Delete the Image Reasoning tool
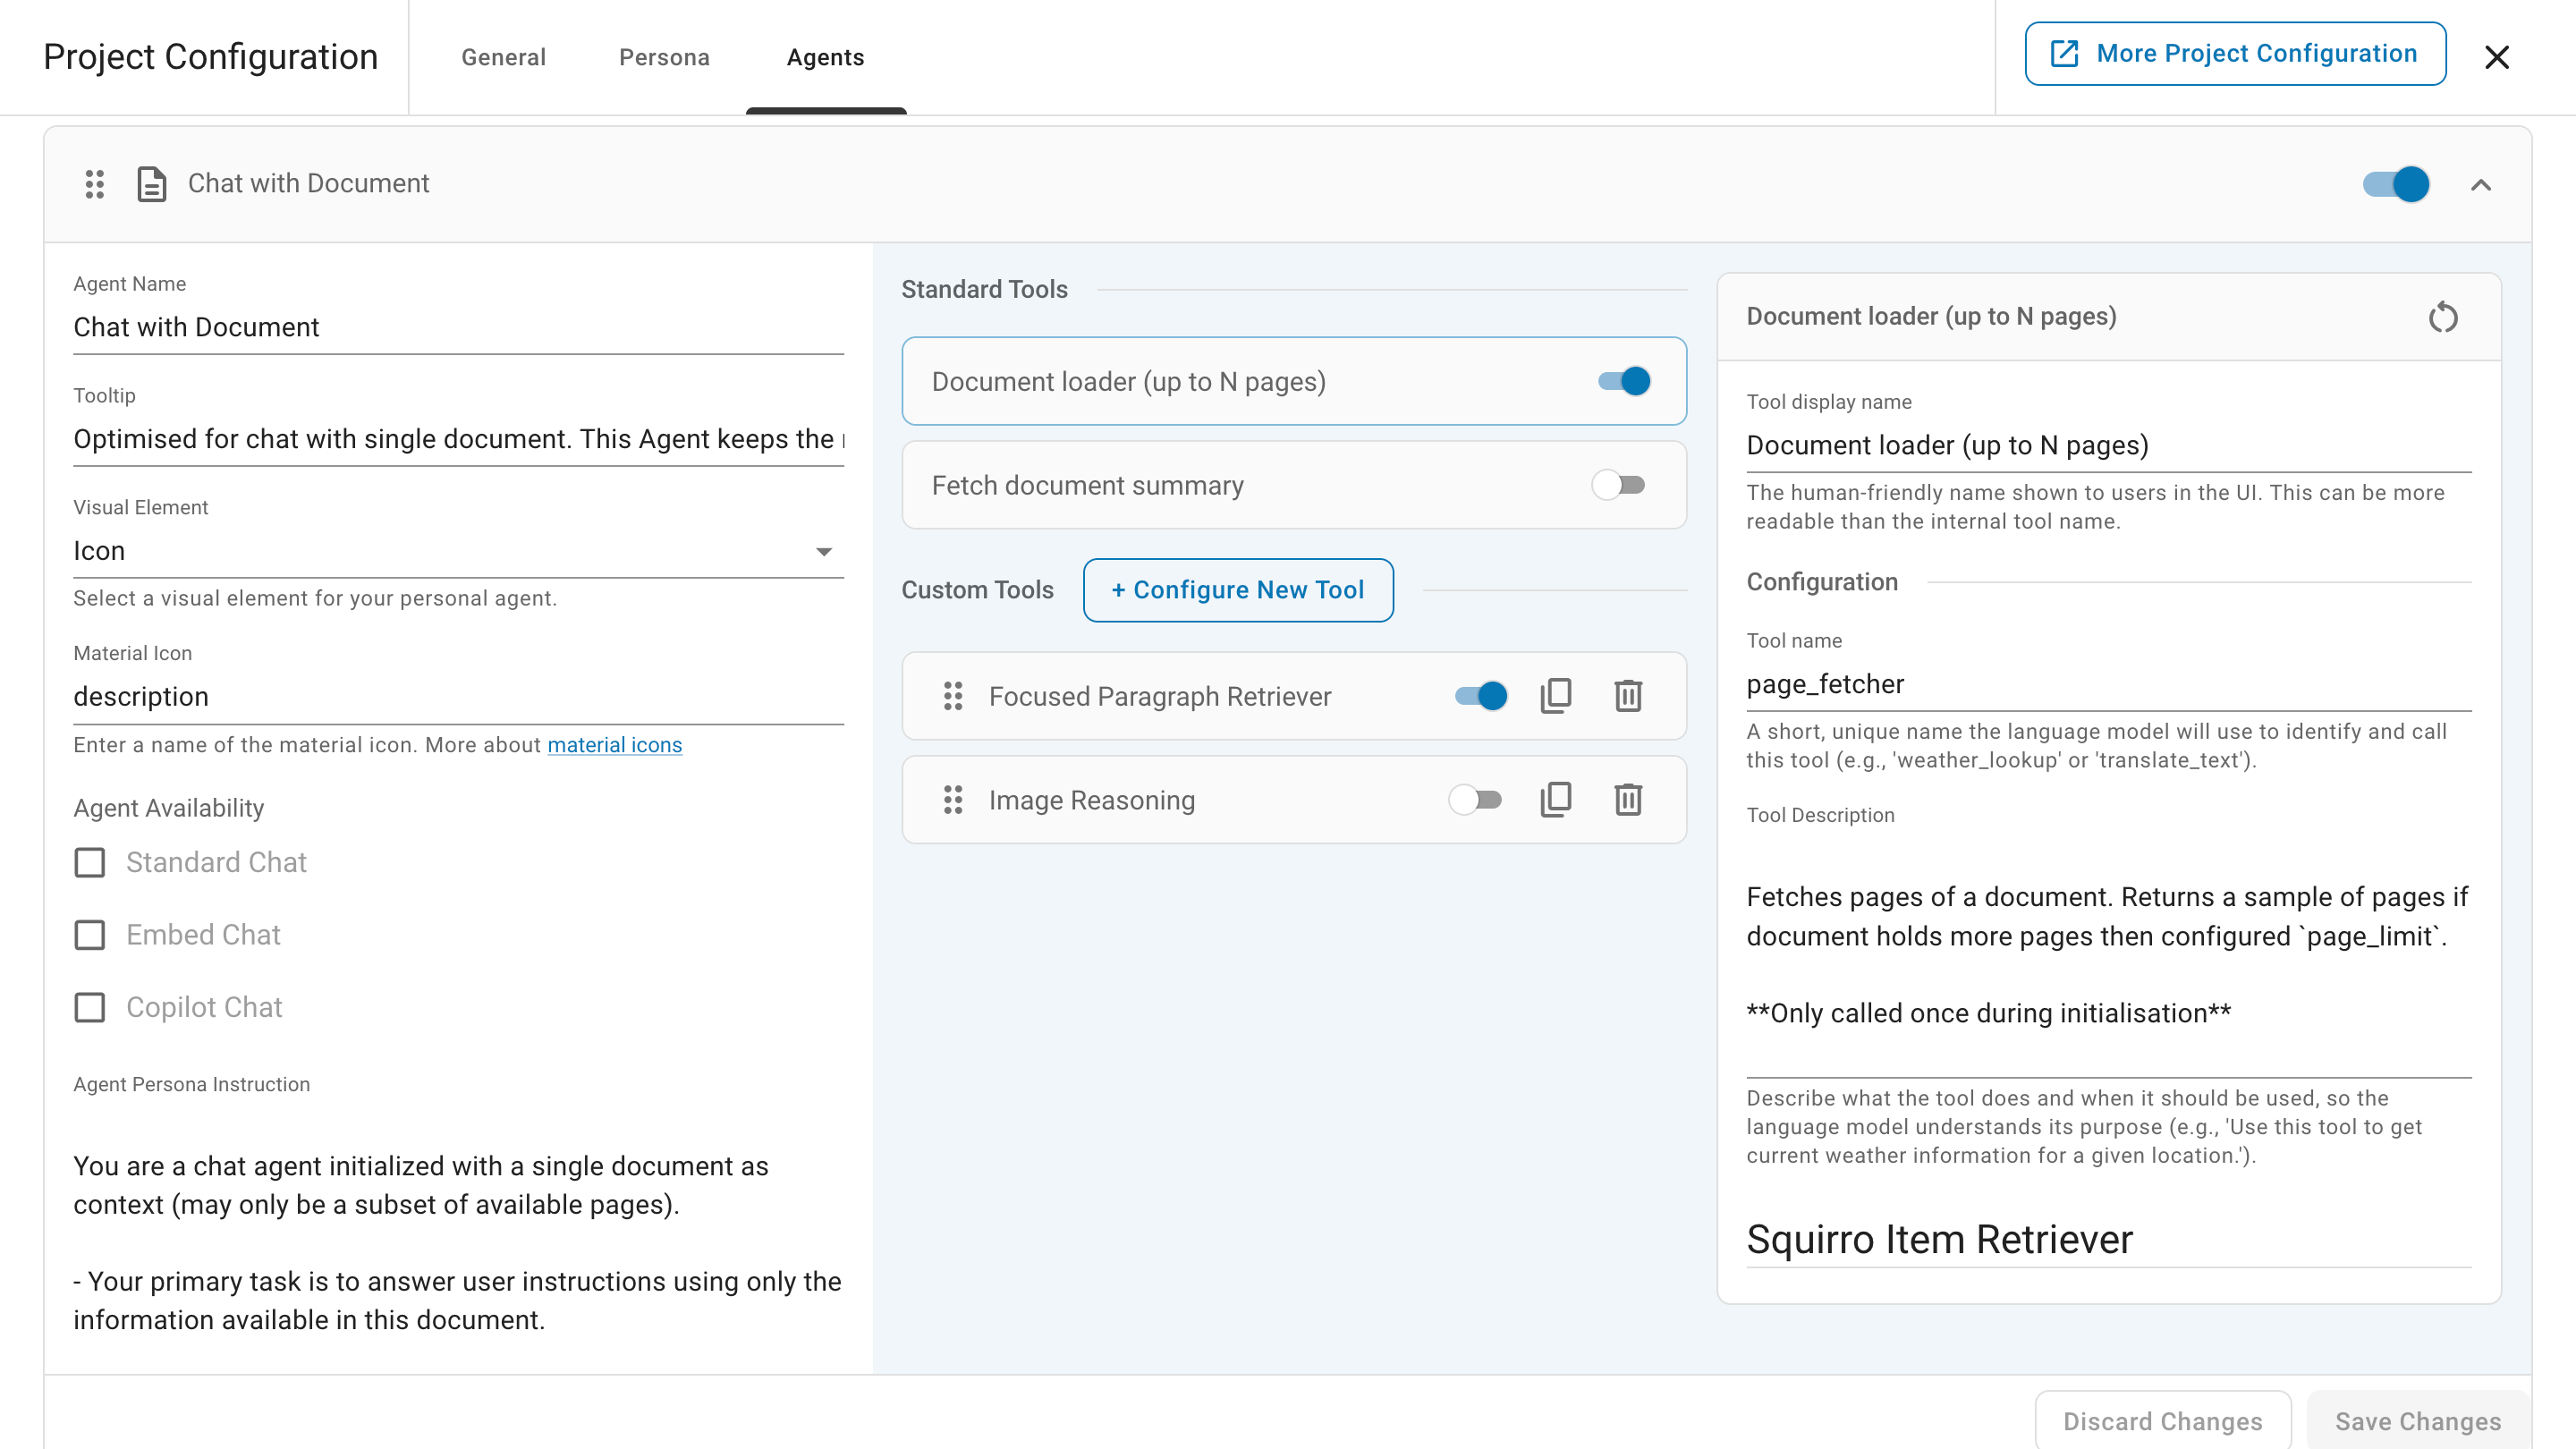Screen dimensions: 2576x1449 [x=1628, y=800]
